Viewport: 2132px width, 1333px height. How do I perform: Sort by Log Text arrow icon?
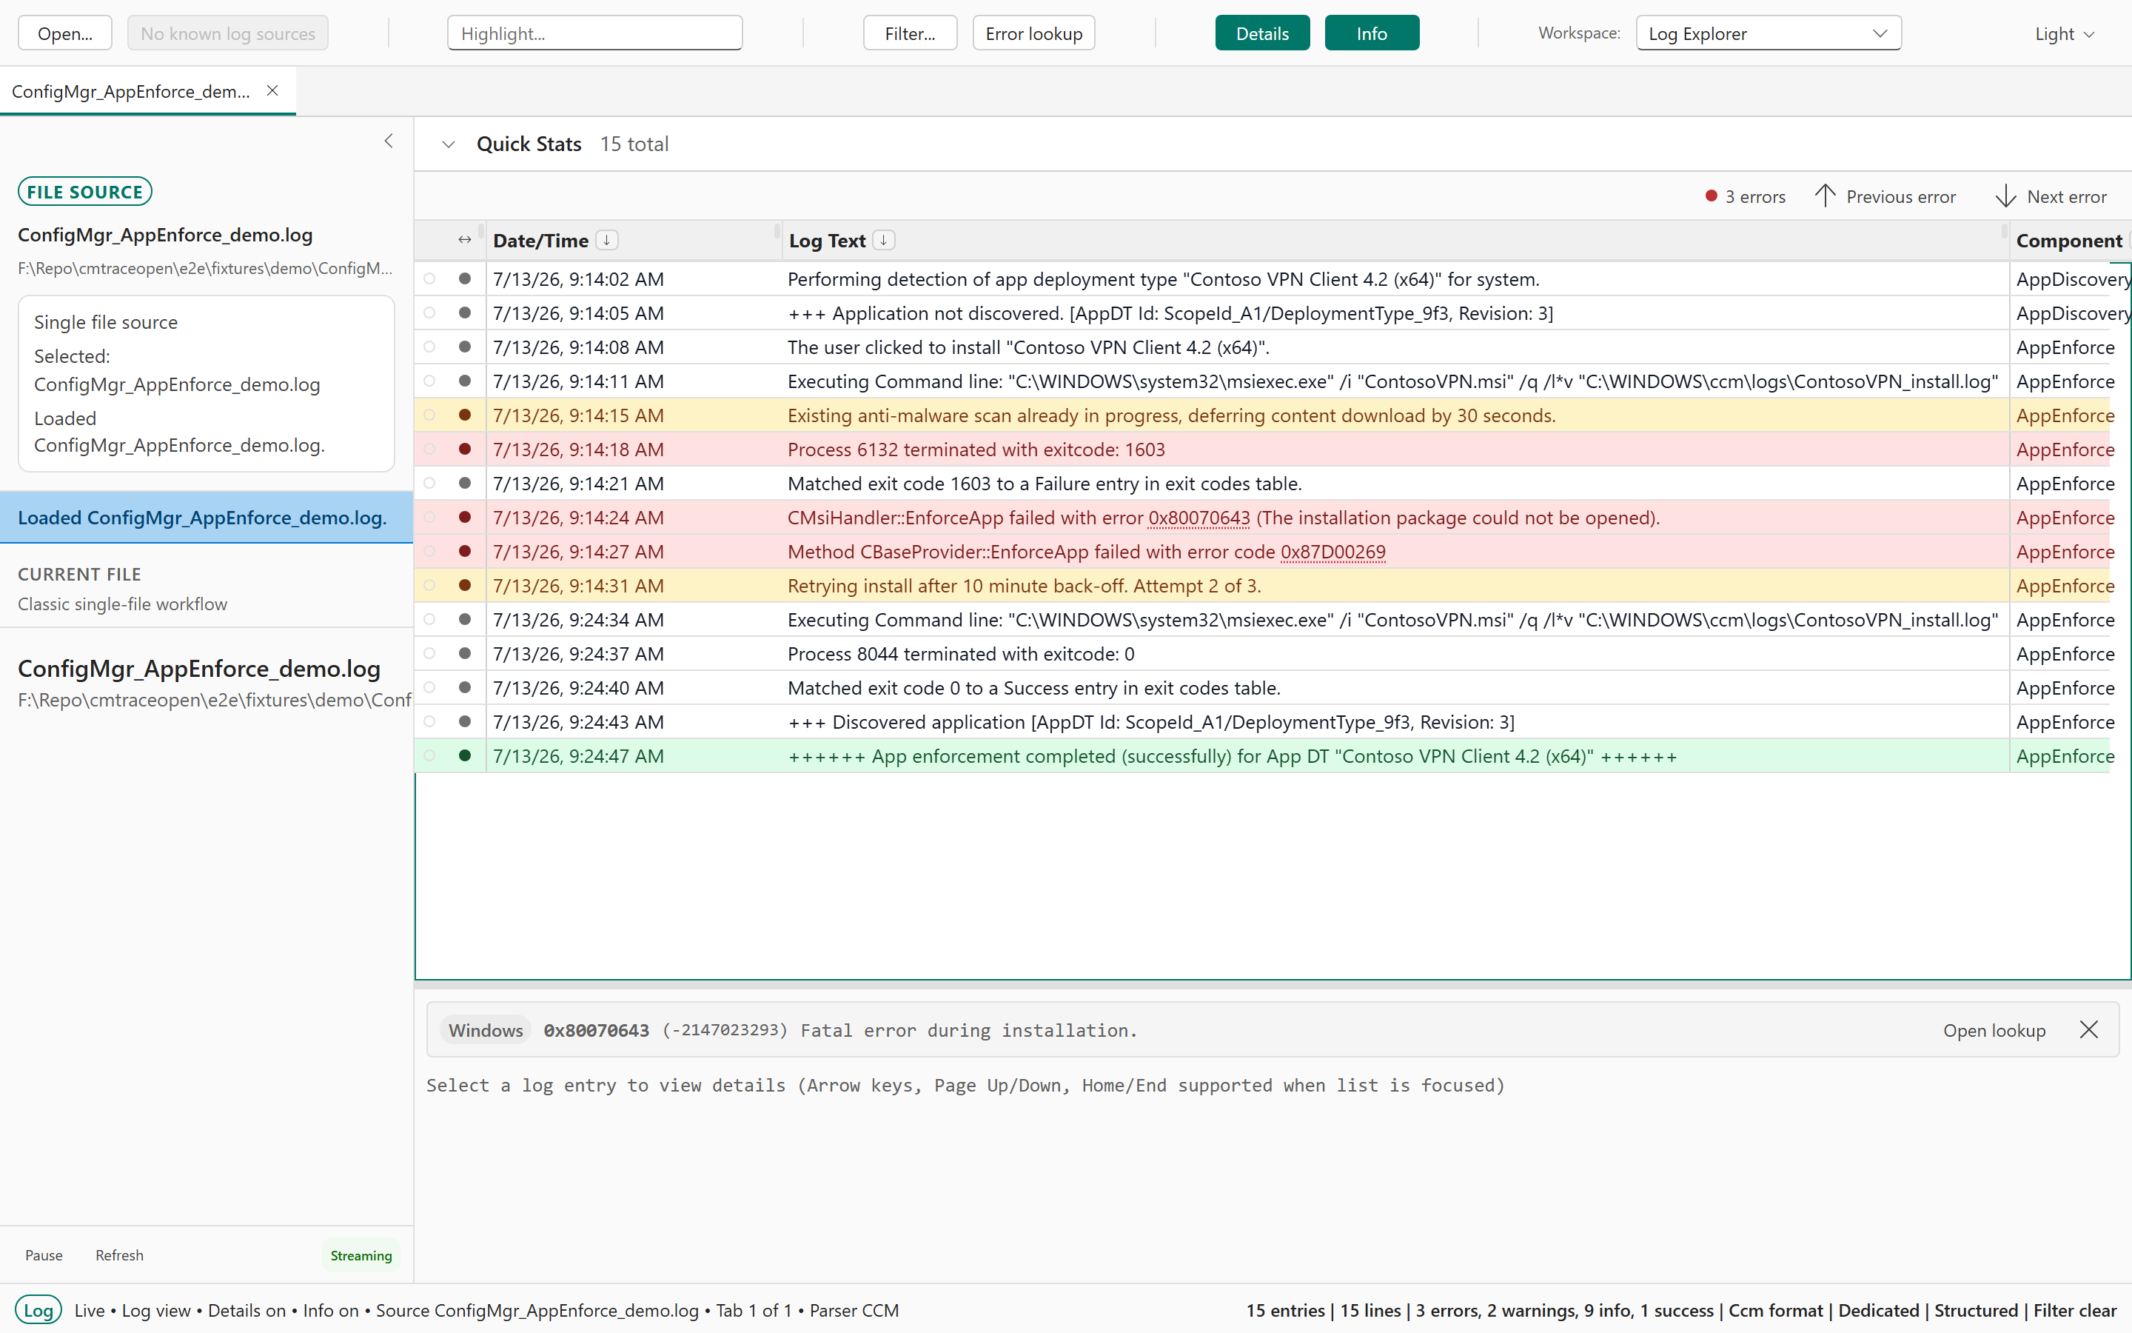[x=884, y=240]
